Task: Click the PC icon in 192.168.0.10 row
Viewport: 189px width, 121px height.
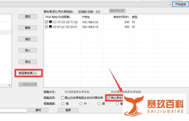Action: pos(50,27)
